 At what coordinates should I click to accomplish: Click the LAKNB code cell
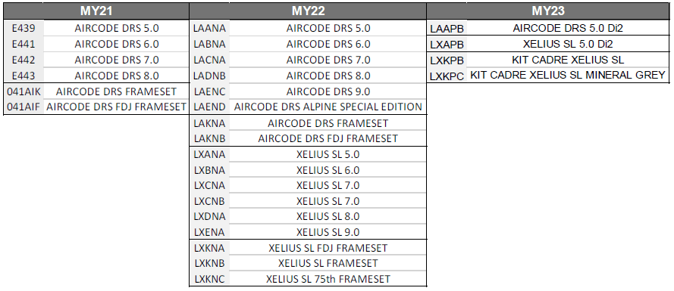tap(209, 138)
